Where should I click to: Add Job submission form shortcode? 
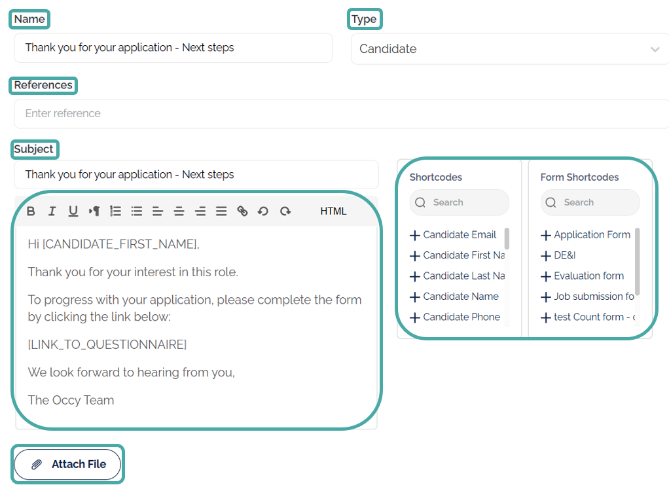pyautogui.click(x=587, y=297)
